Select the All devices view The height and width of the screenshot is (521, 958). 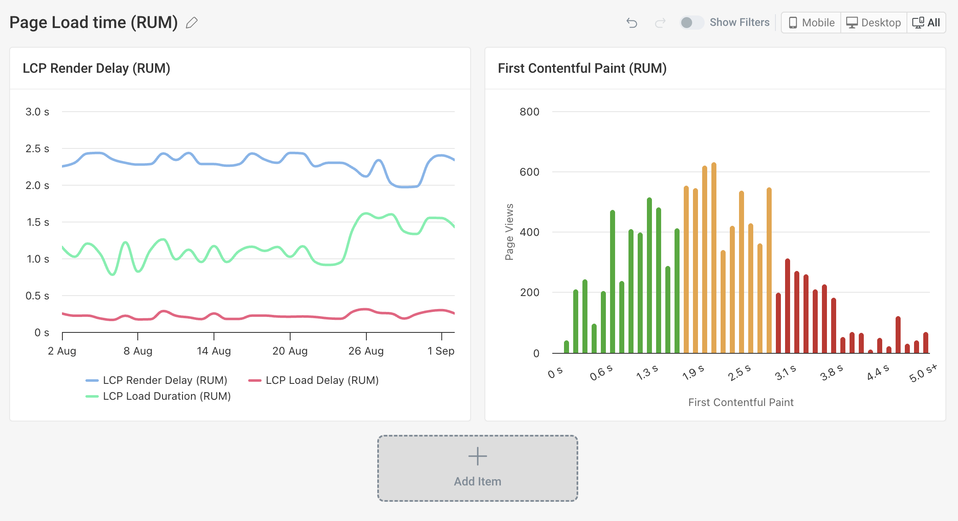point(926,23)
